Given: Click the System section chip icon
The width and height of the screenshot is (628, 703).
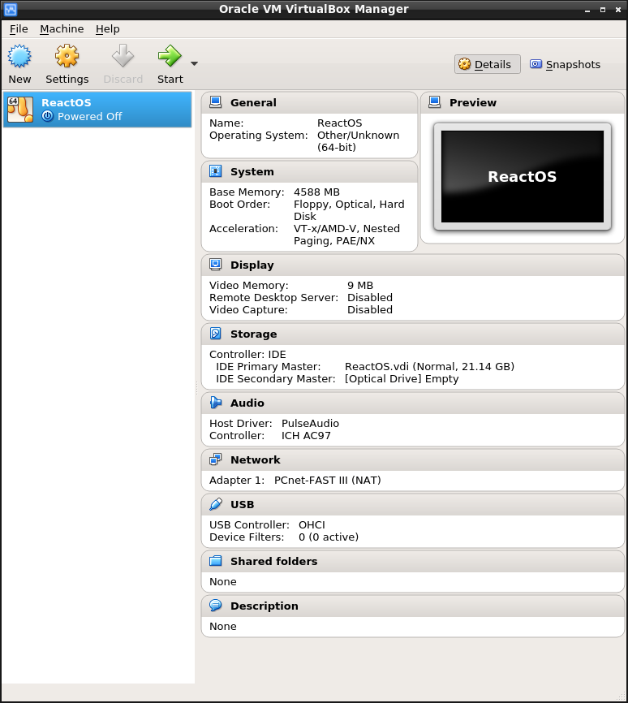Looking at the screenshot, I should point(216,171).
